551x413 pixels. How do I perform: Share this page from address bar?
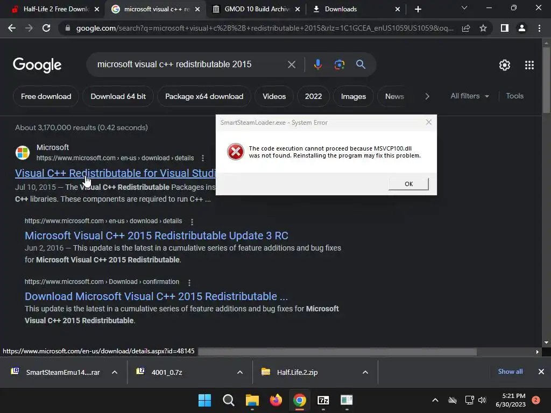tap(466, 28)
